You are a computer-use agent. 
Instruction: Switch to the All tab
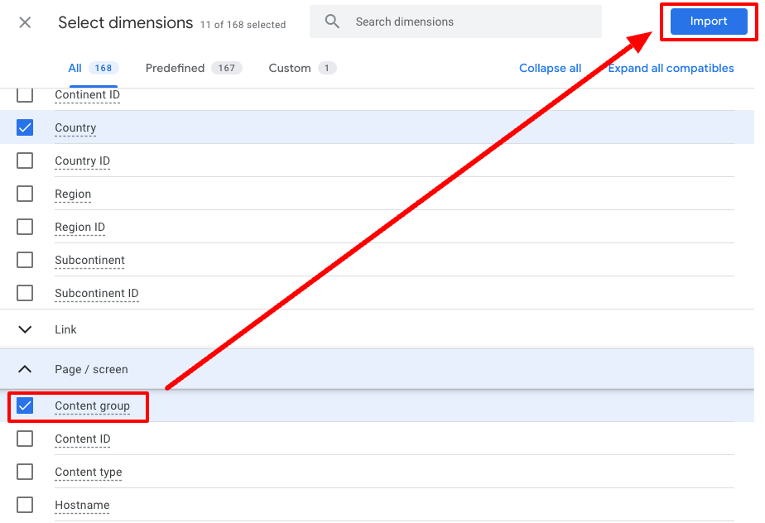tap(93, 68)
